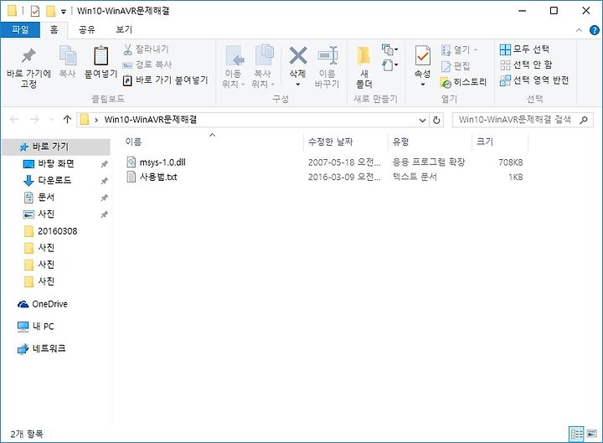Click 모두 선택 (Select all)
603x443 pixels.
click(x=524, y=49)
